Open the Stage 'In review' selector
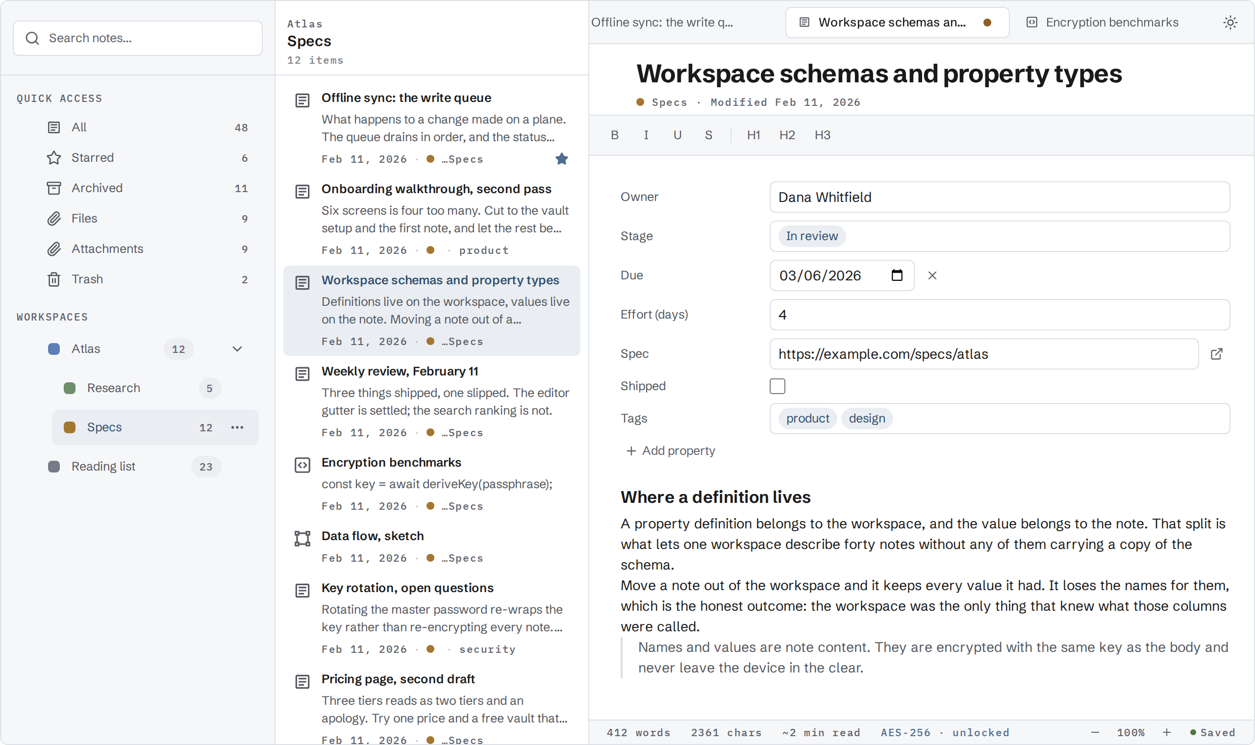Image resolution: width=1255 pixels, height=745 pixels. [x=1000, y=236]
